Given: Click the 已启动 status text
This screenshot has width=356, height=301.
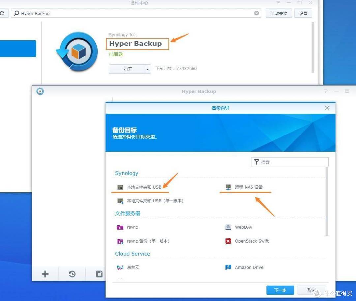Looking at the screenshot, I should (116, 54).
